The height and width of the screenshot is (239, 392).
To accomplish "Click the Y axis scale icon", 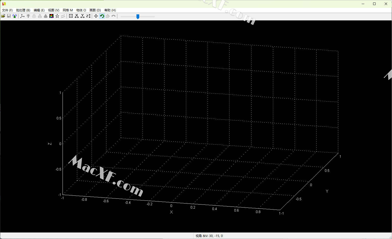I will point(82,16).
